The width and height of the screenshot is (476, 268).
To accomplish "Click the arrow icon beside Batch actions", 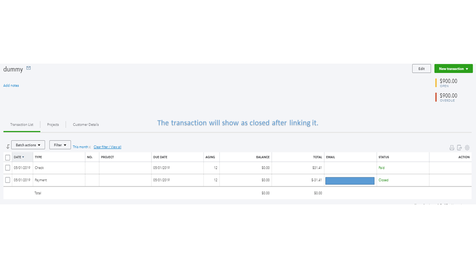I will click(x=8, y=146).
